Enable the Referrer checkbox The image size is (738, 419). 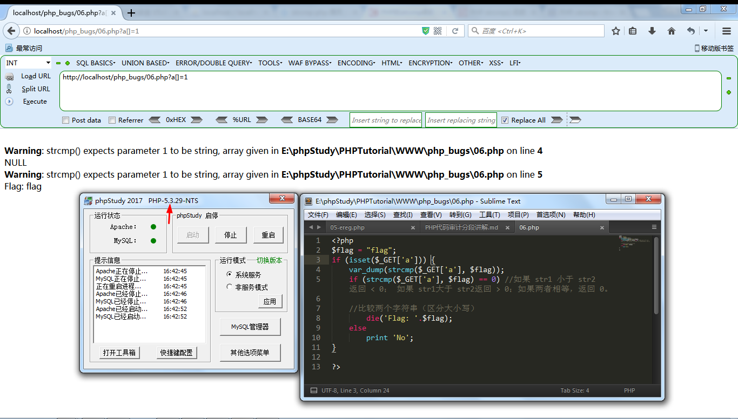click(x=112, y=120)
